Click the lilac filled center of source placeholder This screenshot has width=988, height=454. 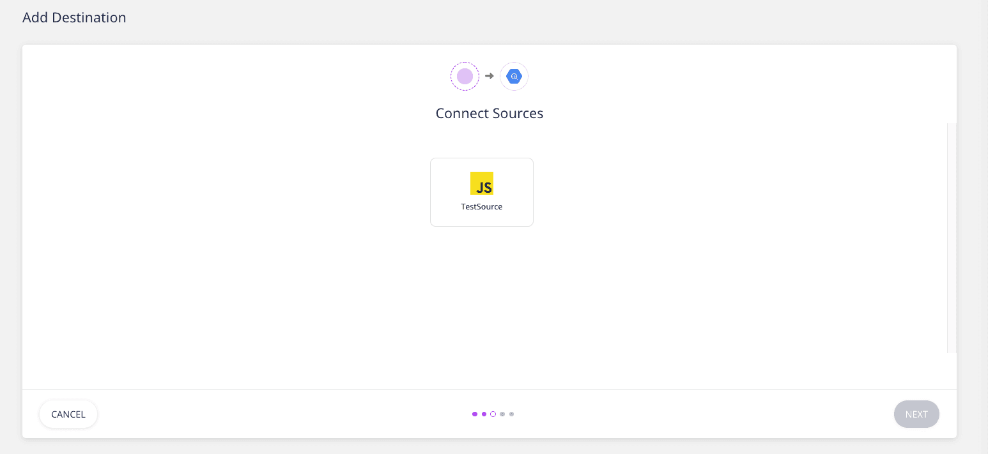point(465,77)
